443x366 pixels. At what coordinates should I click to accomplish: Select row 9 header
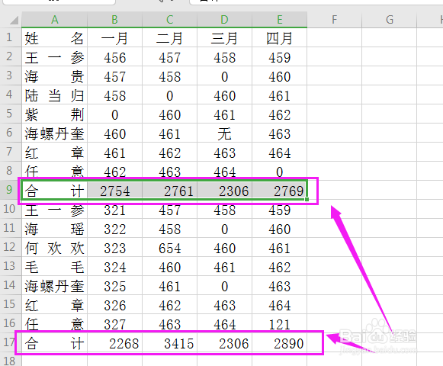pyautogui.click(x=11, y=190)
